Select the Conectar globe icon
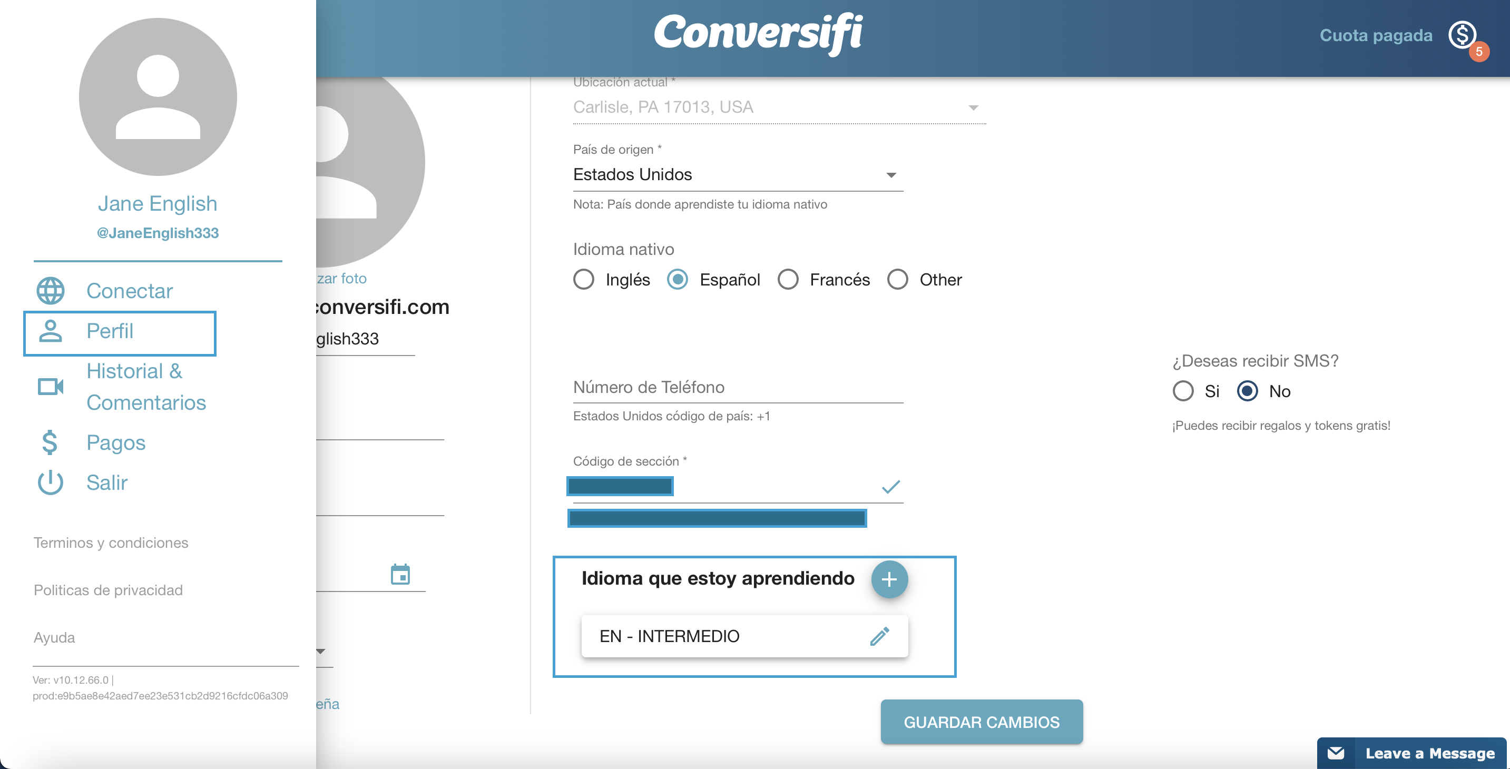The width and height of the screenshot is (1510, 769). pyautogui.click(x=51, y=290)
